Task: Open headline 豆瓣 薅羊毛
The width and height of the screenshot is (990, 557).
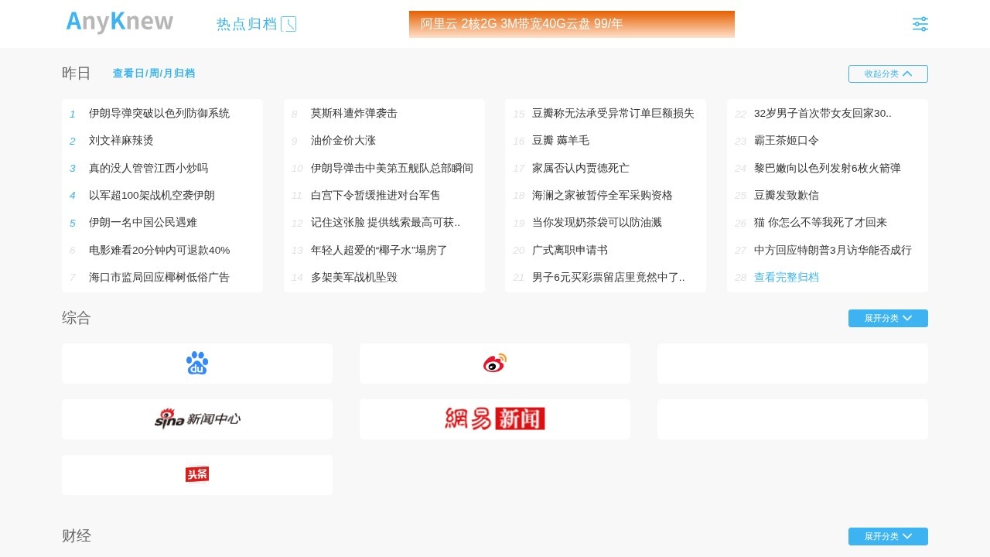Action: click(x=561, y=141)
